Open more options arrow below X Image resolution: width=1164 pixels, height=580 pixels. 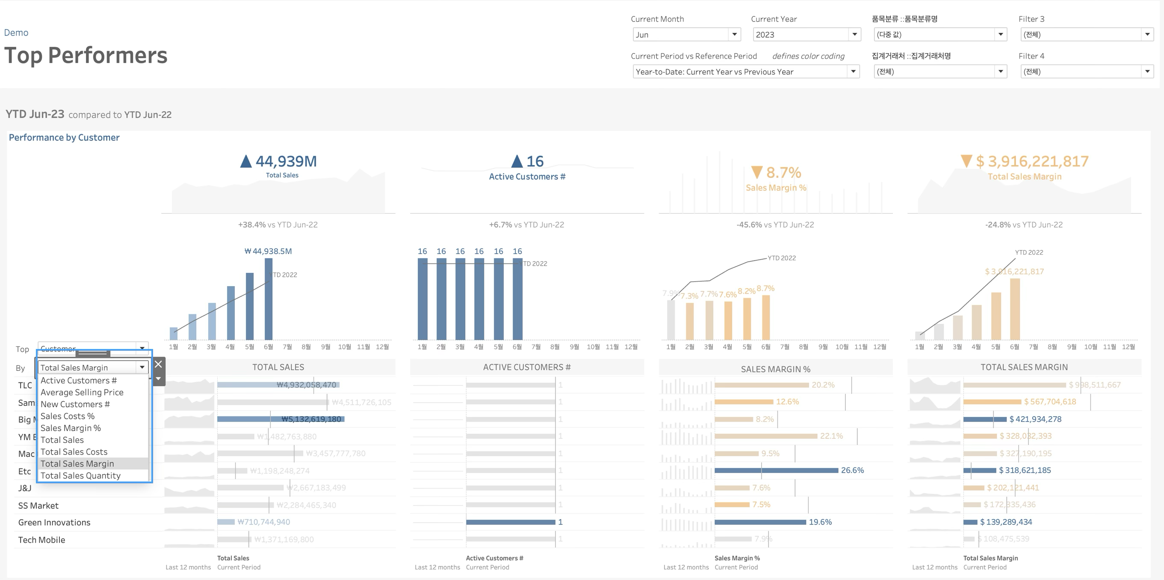tap(158, 379)
